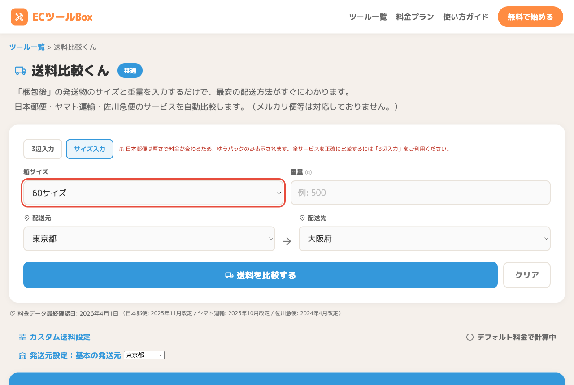Click the 送料比較くん breadcrumb text
This screenshot has width=574, height=385.
pos(75,47)
